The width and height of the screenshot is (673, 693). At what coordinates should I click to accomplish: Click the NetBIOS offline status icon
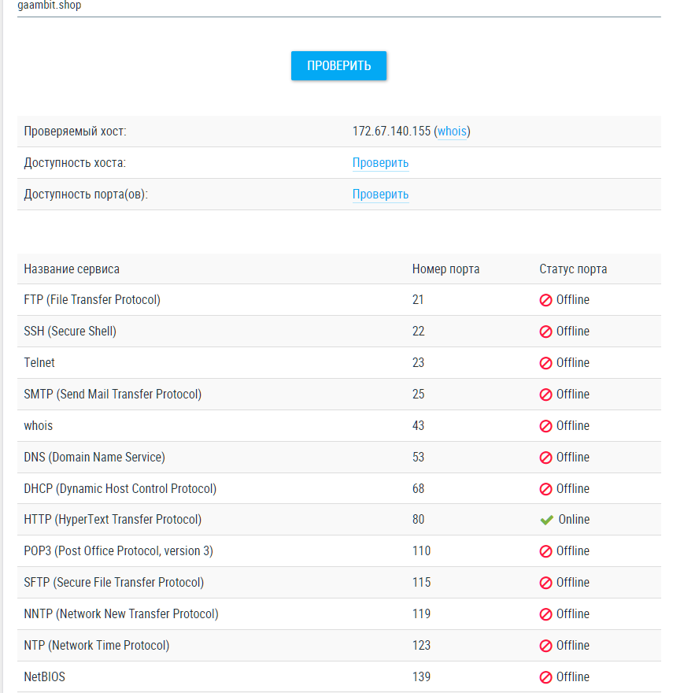point(545,677)
